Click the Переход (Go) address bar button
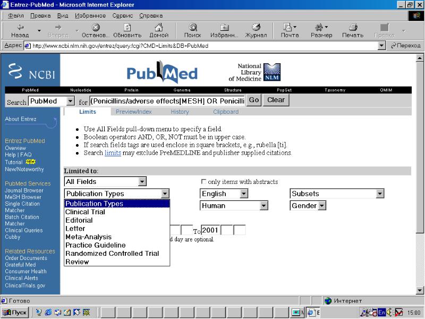This screenshot has height=319, width=425. 406,46
